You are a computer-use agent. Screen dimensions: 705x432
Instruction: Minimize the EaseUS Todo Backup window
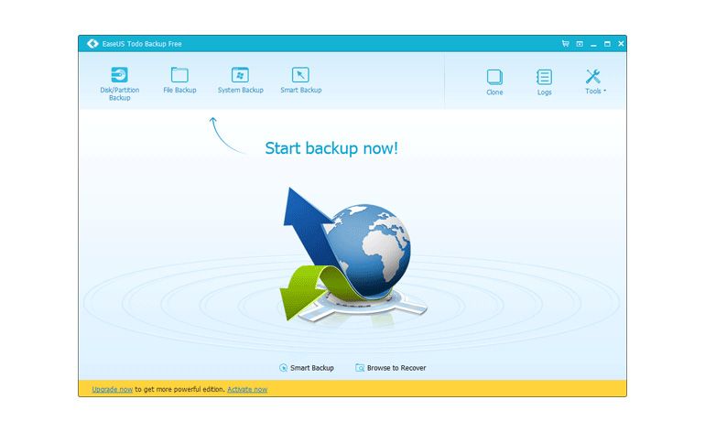coord(593,43)
